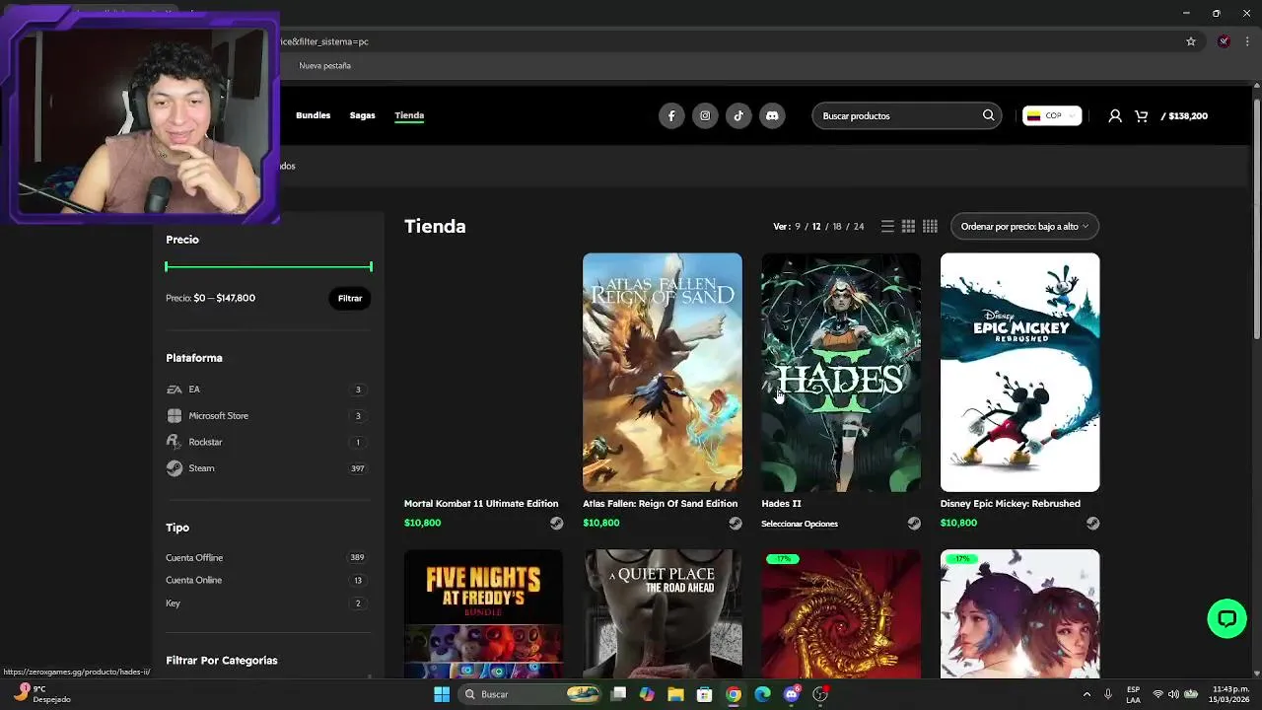The height and width of the screenshot is (710, 1262).
Task: Open A Quiet Place cover thumbnail
Action: coord(663,613)
